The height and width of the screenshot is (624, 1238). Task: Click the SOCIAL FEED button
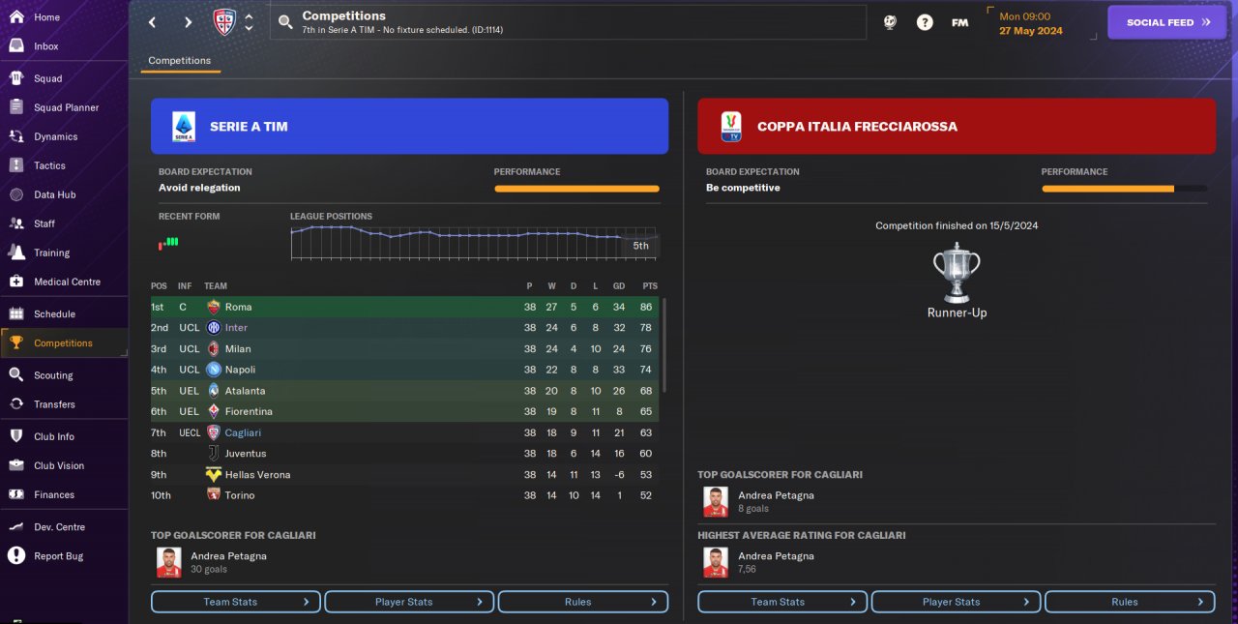click(x=1168, y=22)
